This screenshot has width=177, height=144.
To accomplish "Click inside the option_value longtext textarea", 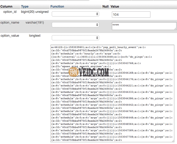I will coord(112,93).
